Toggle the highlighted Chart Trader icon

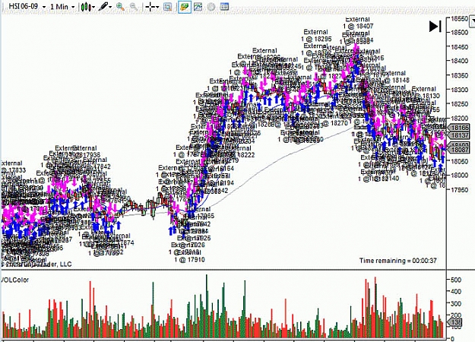point(184,7)
